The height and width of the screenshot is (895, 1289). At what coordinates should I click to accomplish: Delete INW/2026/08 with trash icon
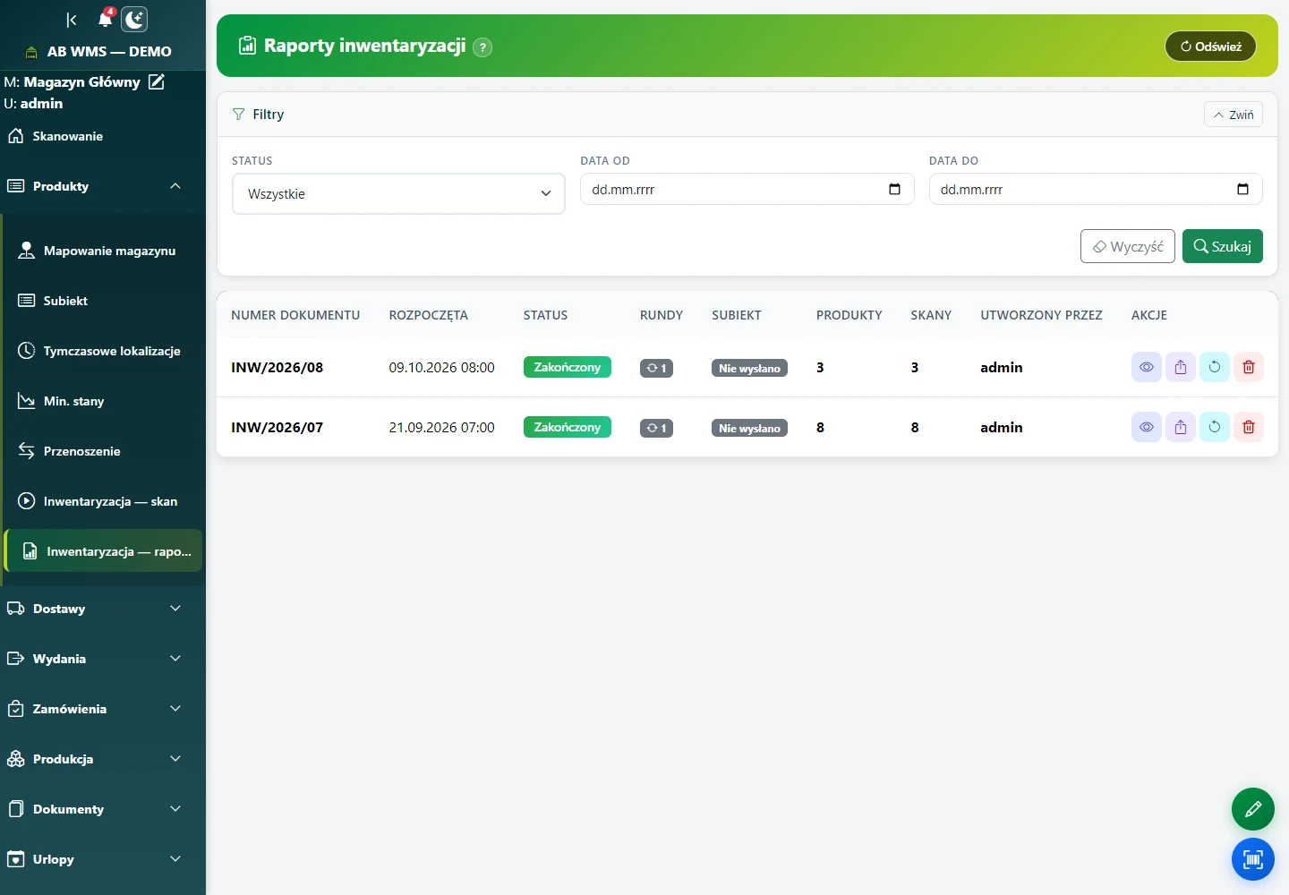(1249, 367)
